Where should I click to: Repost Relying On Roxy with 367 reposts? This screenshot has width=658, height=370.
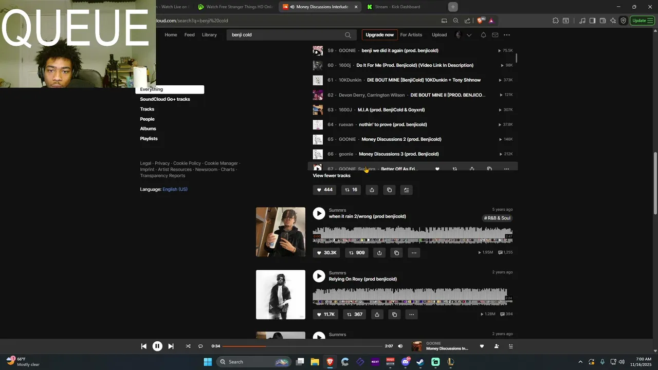pyautogui.click(x=355, y=314)
